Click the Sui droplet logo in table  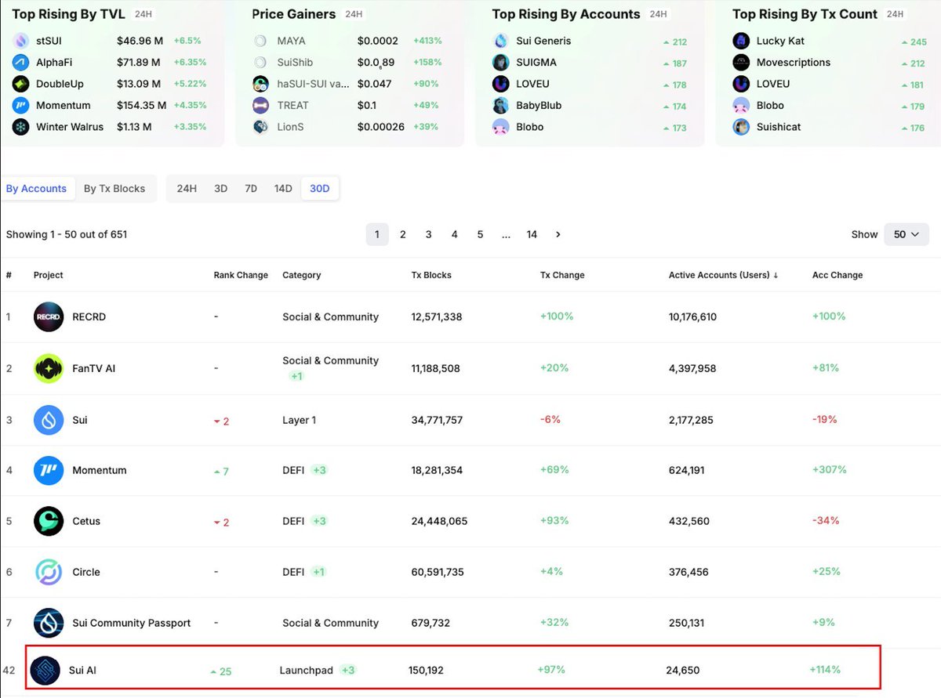49,420
